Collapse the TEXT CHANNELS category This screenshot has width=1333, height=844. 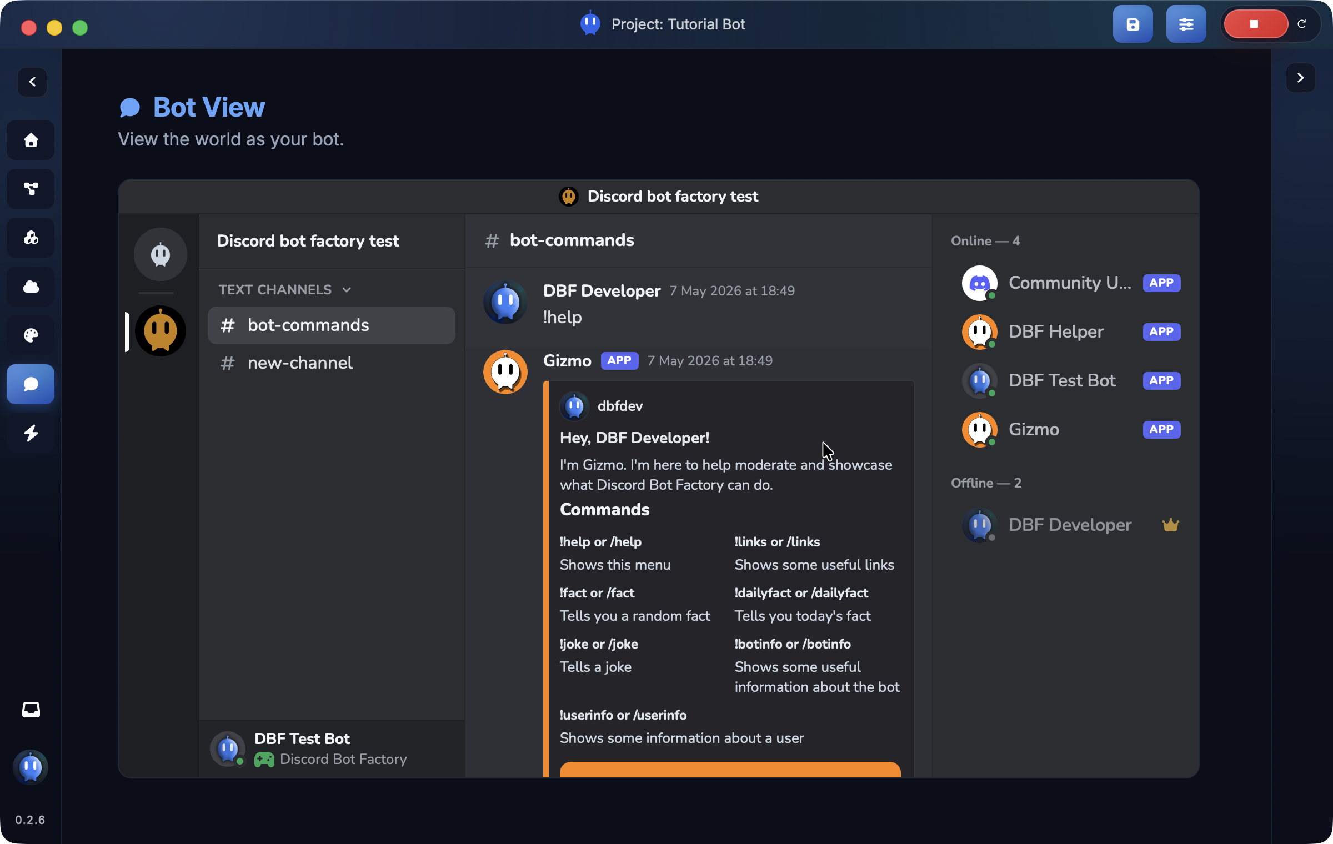[x=285, y=289]
